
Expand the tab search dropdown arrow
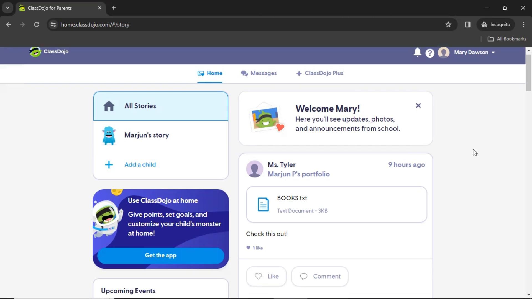(x=7, y=8)
